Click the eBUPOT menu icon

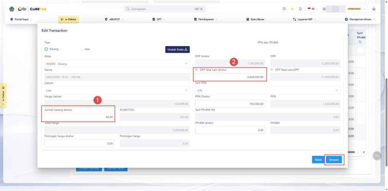106,19
